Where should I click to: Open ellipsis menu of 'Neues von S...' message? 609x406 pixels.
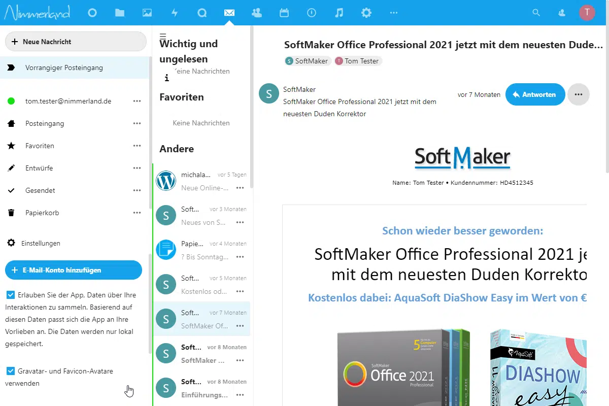pos(241,222)
